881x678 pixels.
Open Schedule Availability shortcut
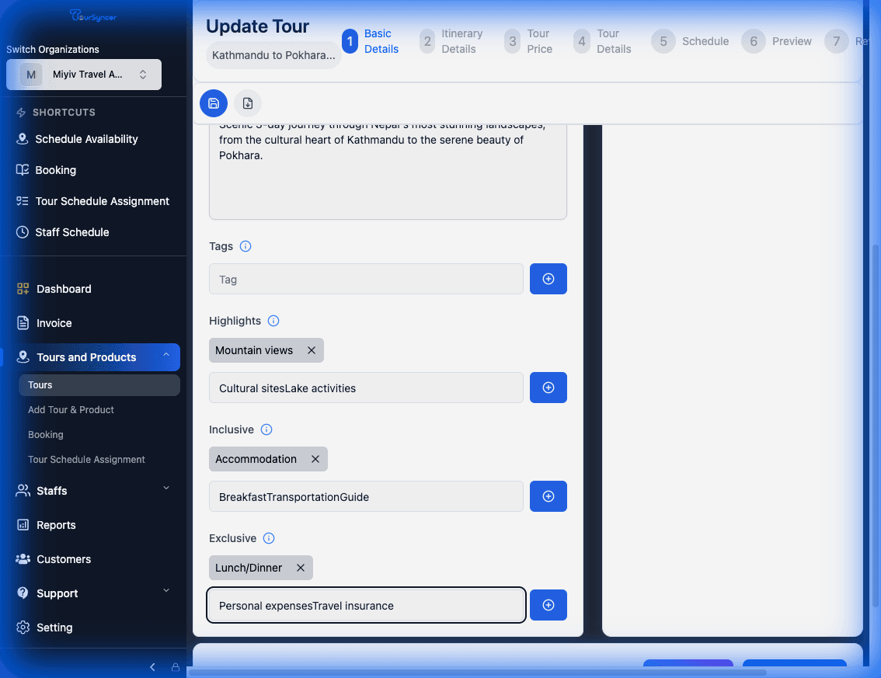[x=86, y=139]
